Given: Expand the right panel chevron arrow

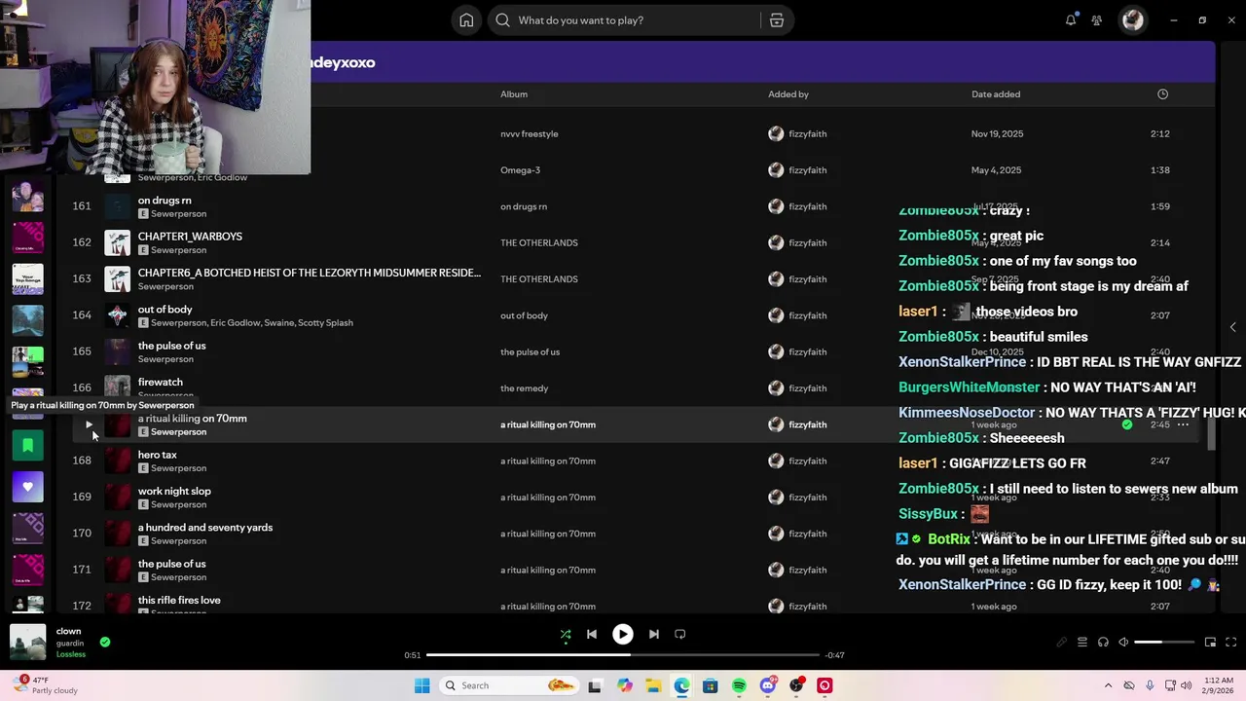Looking at the screenshot, I should click(x=1232, y=327).
